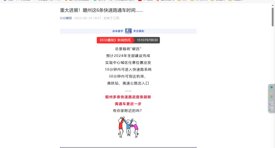The height and width of the screenshot is (148, 275).
Task: Click the blue upload-speed arrow icon
Action: [270, 104]
